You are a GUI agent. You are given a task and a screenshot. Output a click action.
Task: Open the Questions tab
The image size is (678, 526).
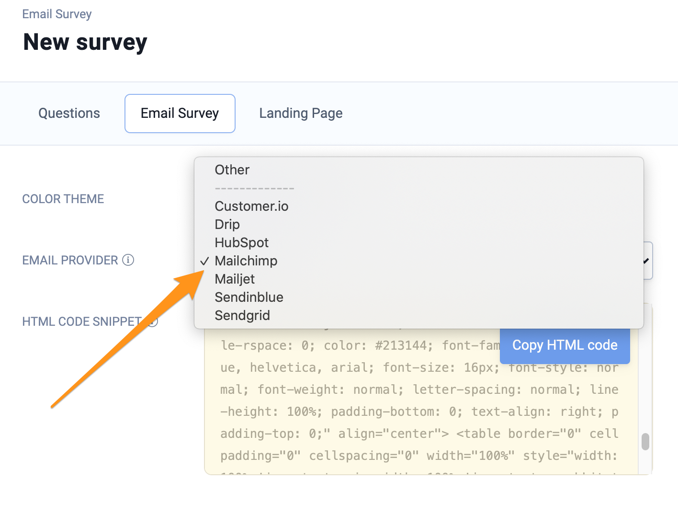(69, 114)
